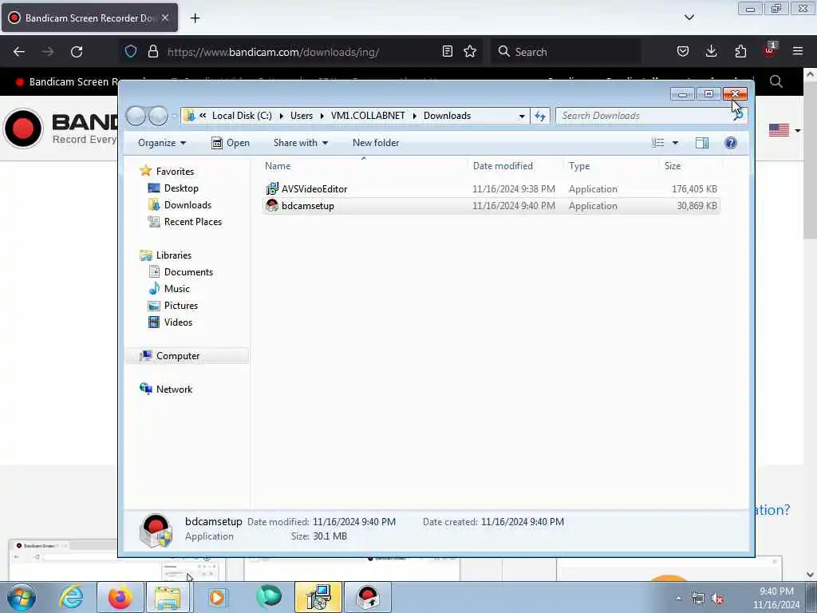817x613 pixels.
Task: Click the Firefox address bar URL
Action: pyautogui.click(x=273, y=52)
